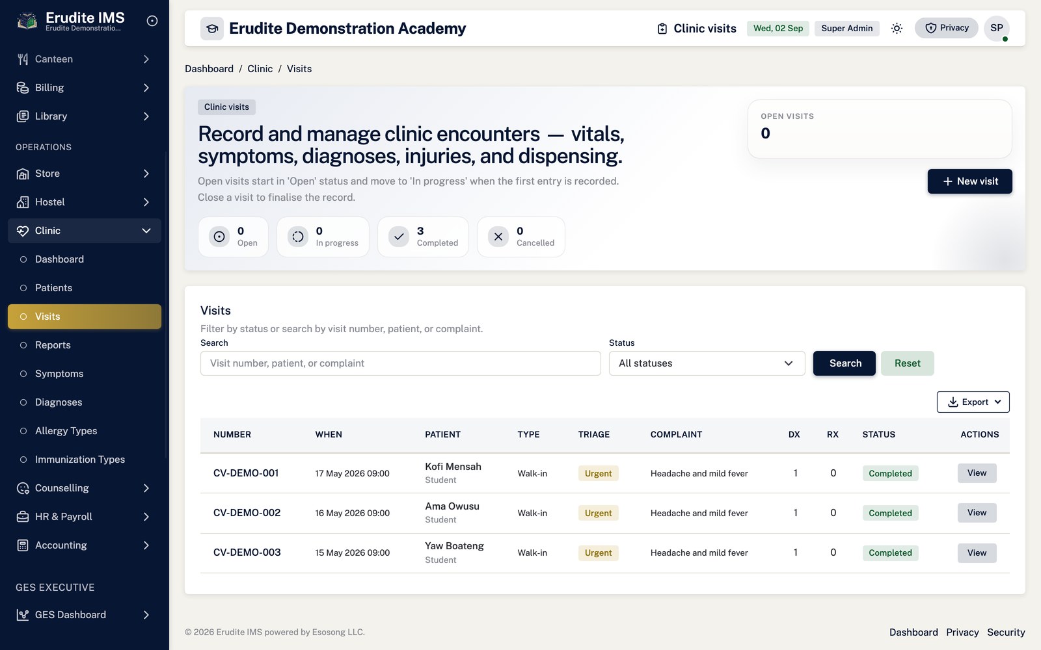This screenshot has width=1041, height=650.
Task: Open the Export dropdown
Action: tap(973, 402)
